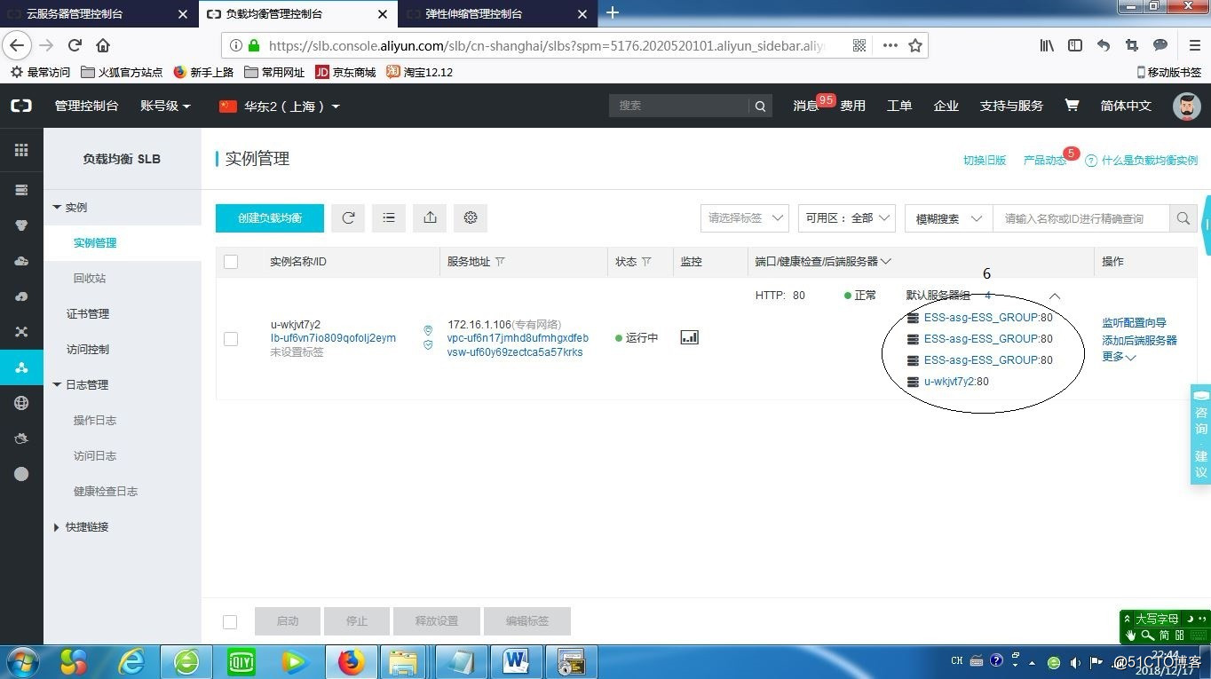Open the monitoring chart icon
Image resolution: width=1211 pixels, height=679 pixels.
click(x=689, y=337)
